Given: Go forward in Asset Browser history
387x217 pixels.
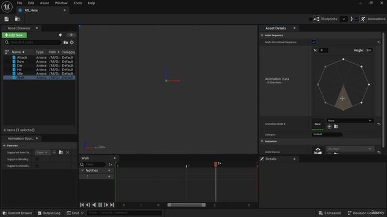Looking at the screenshot, I should click(71, 35).
